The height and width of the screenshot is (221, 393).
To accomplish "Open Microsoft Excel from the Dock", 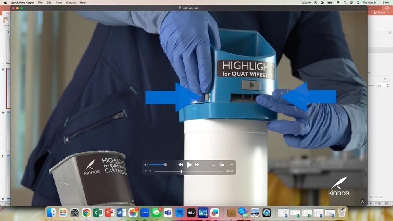I will pyautogui.click(x=98, y=213).
